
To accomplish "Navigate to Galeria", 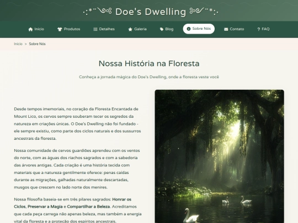I will tap(137, 29).
